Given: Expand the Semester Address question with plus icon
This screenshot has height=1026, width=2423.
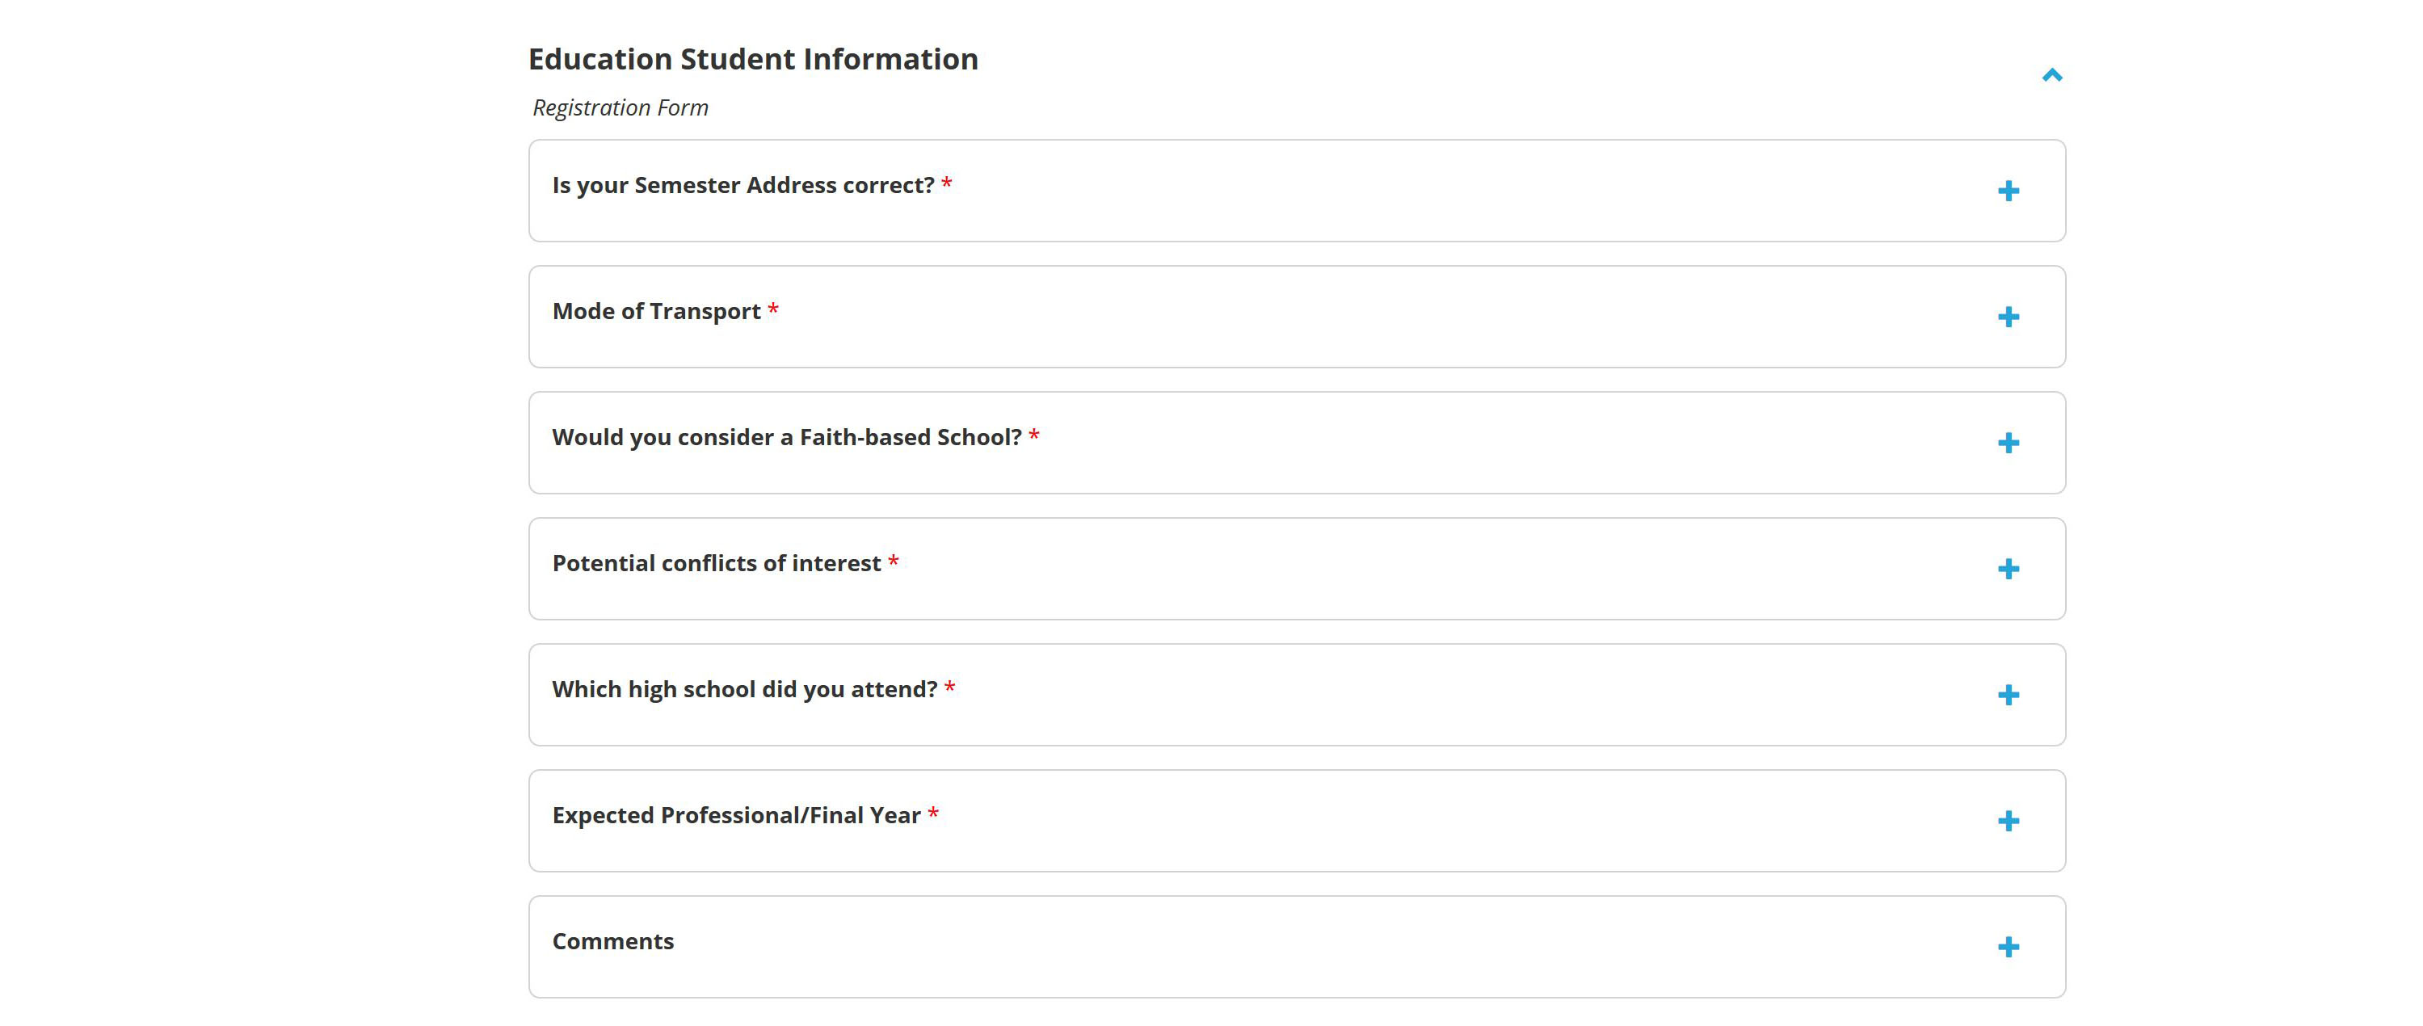Looking at the screenshot, I should 2009,191.
